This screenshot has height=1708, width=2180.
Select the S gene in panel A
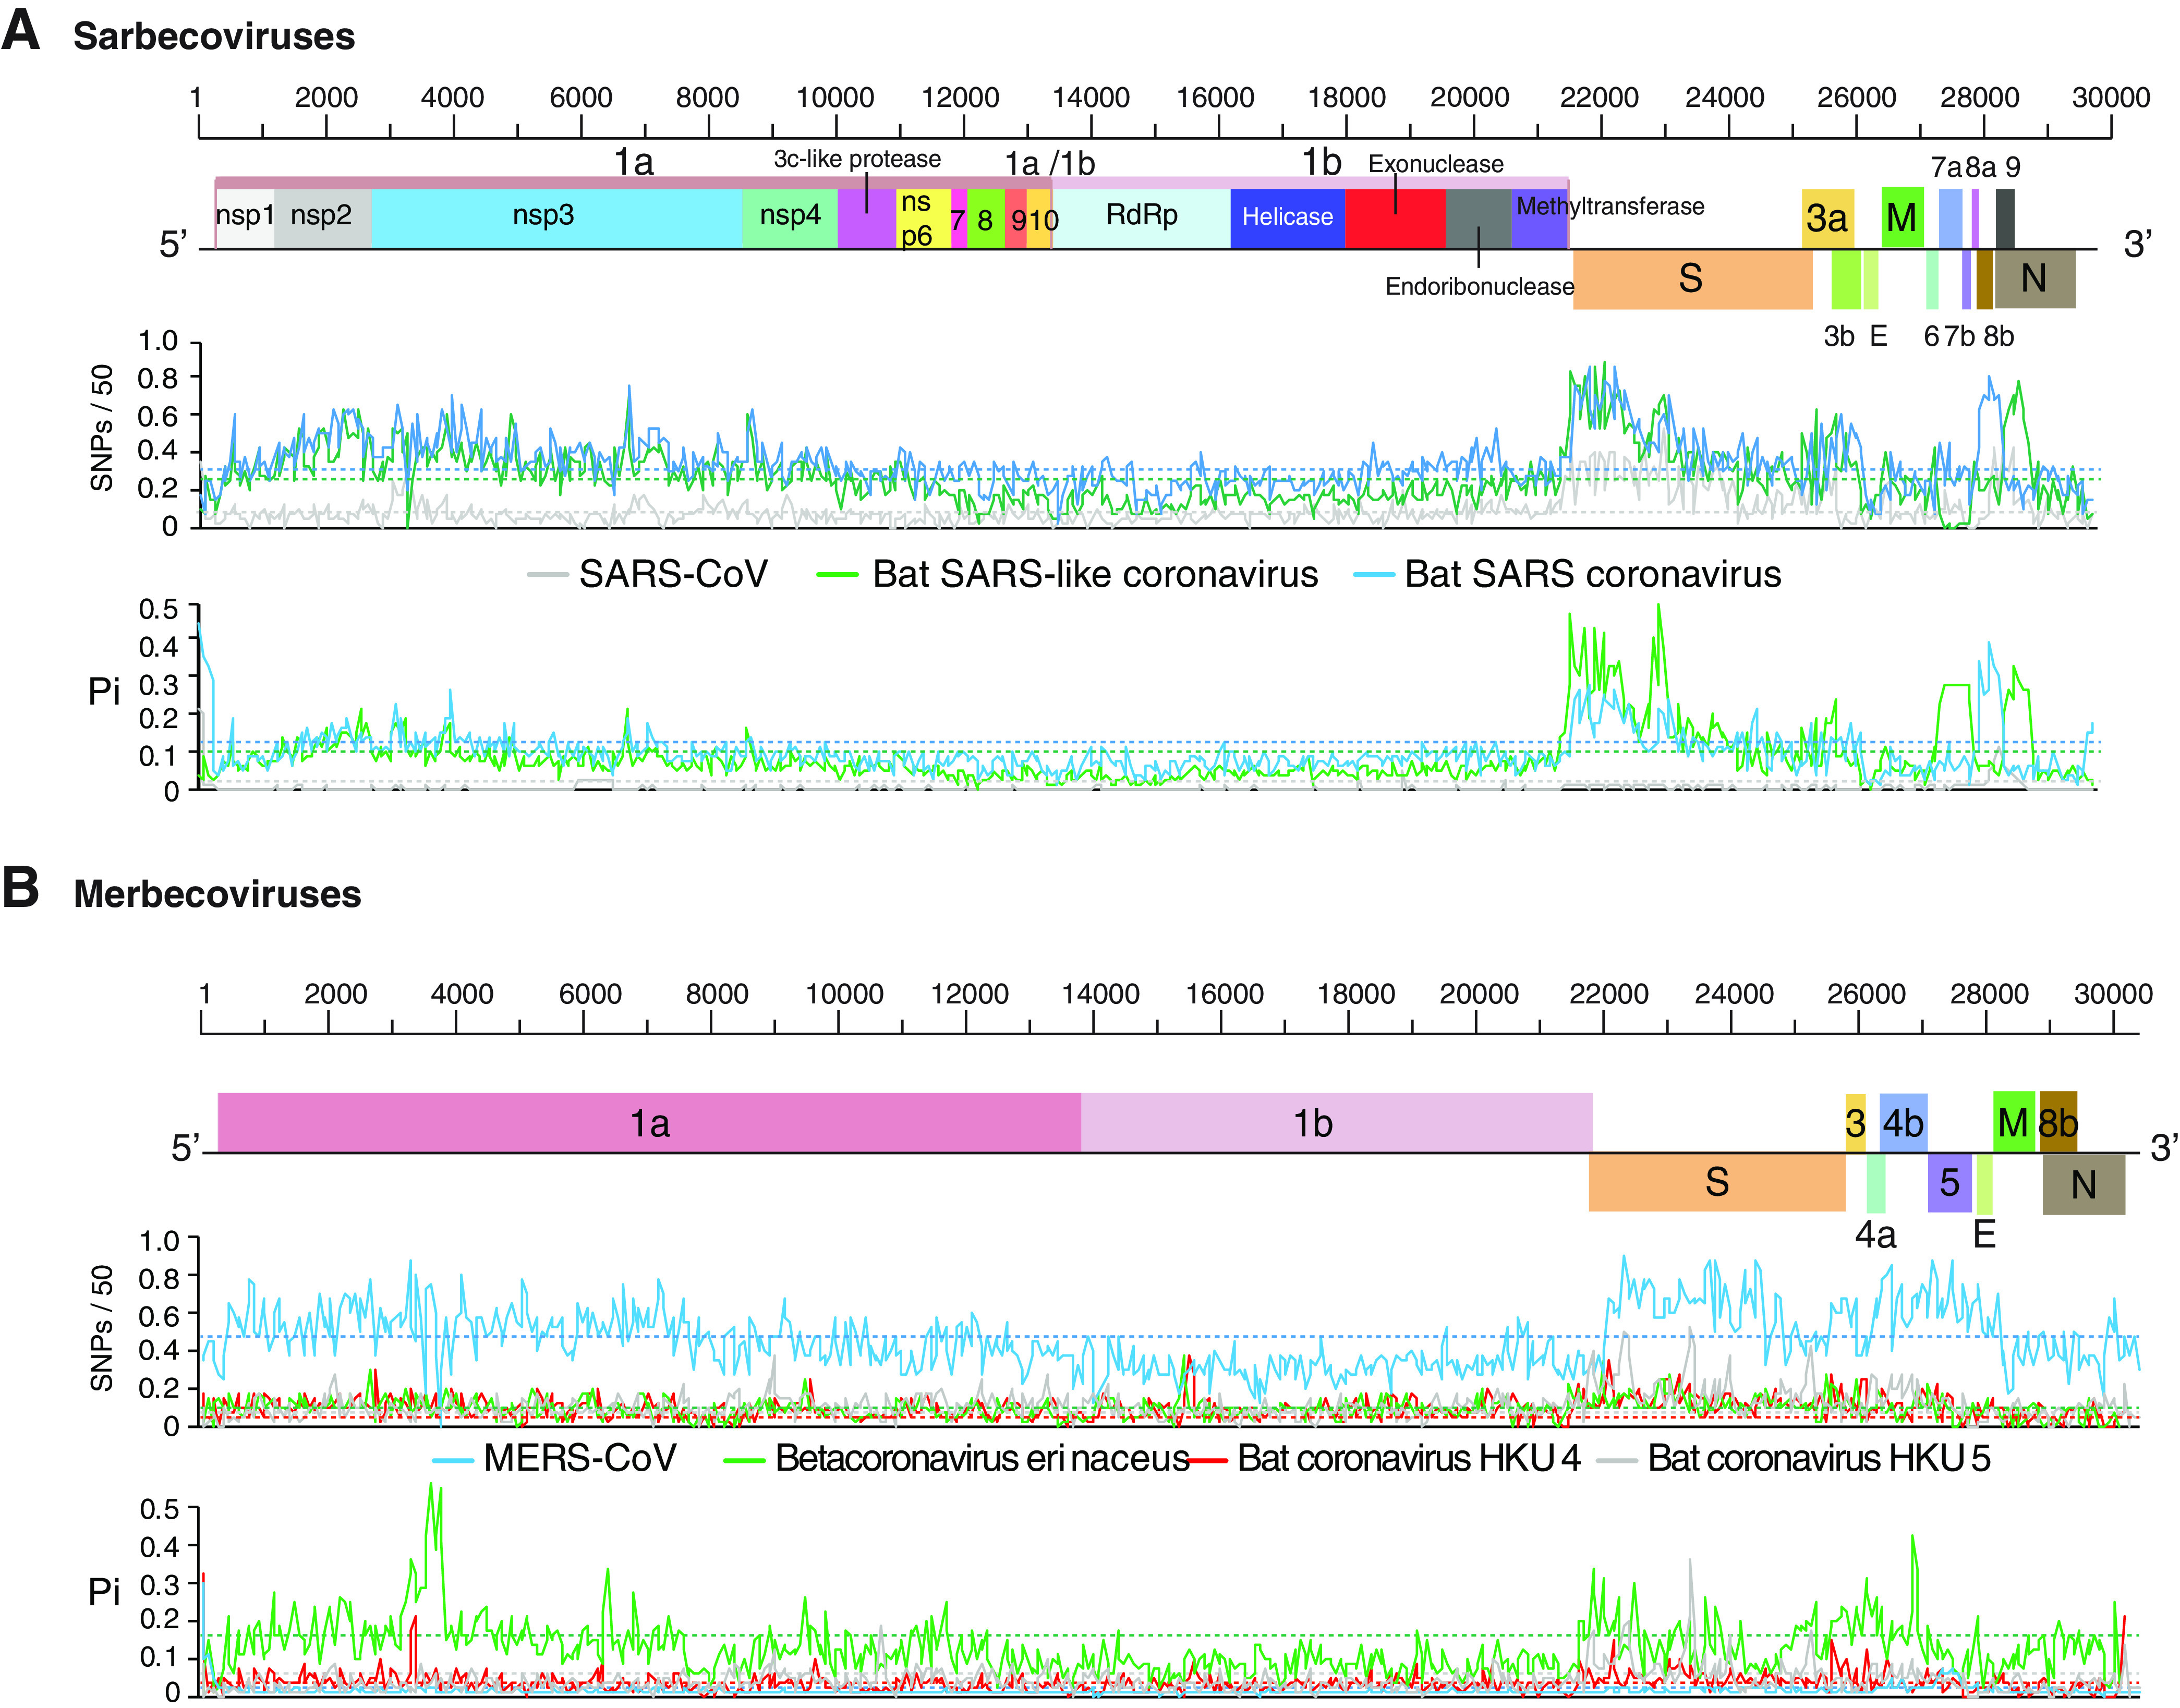[1692, 279]
